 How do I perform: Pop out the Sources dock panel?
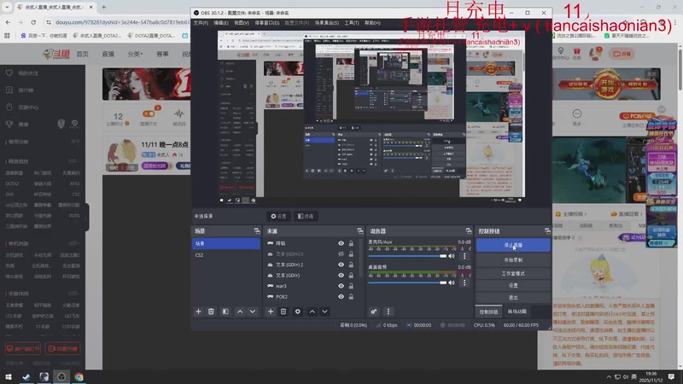(359, 231)
